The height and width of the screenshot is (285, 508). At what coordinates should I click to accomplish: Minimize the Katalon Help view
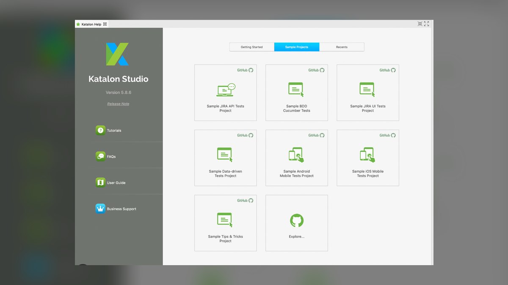pos(420,24)
